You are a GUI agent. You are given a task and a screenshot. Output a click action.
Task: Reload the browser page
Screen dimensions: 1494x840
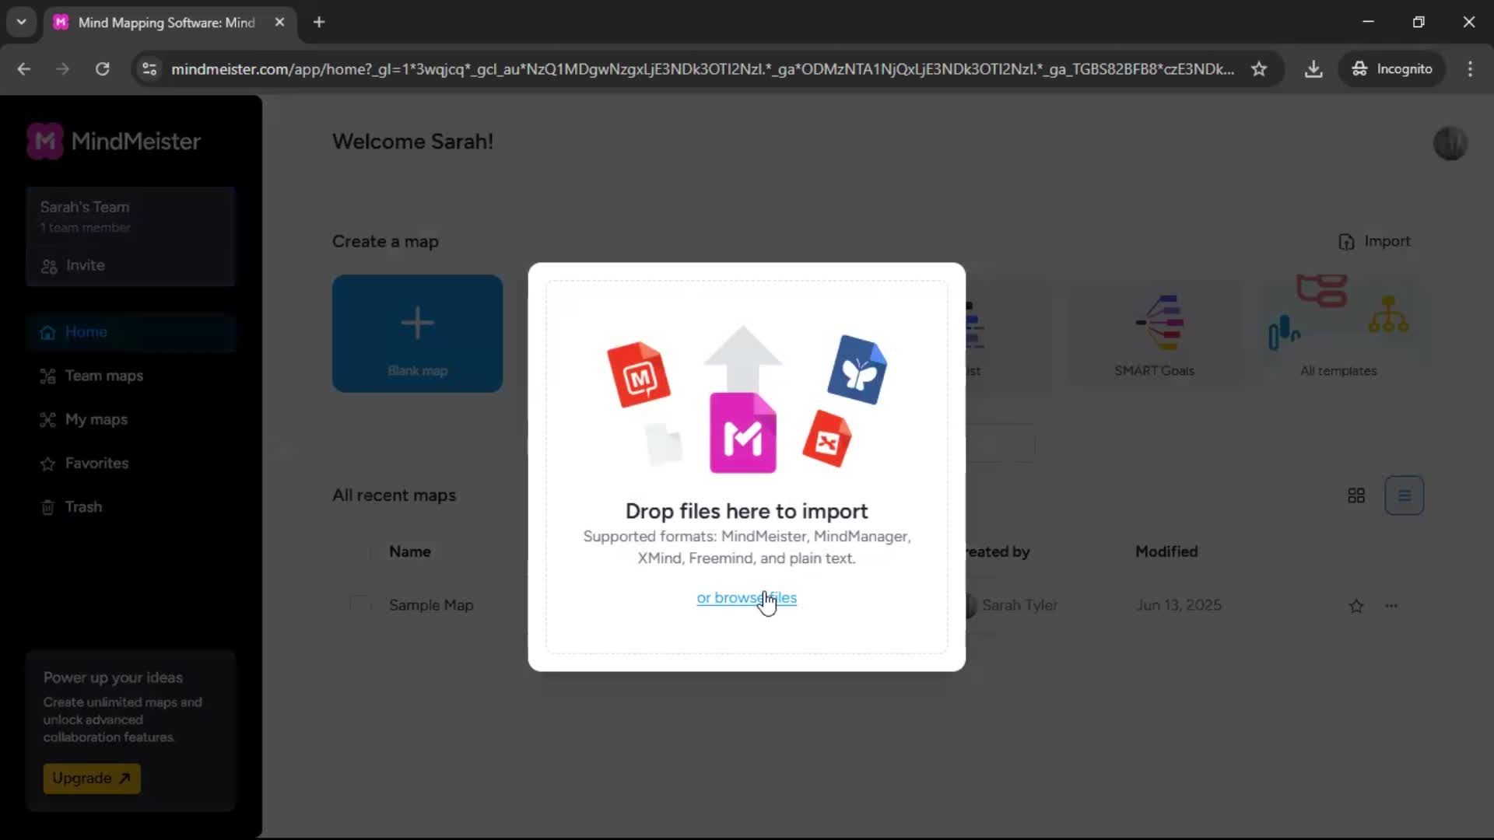click(102, 69)
